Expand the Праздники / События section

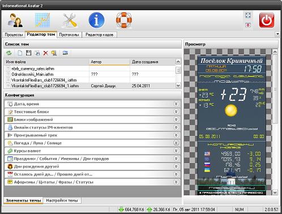pyautogui.click(x=176, y=159)
